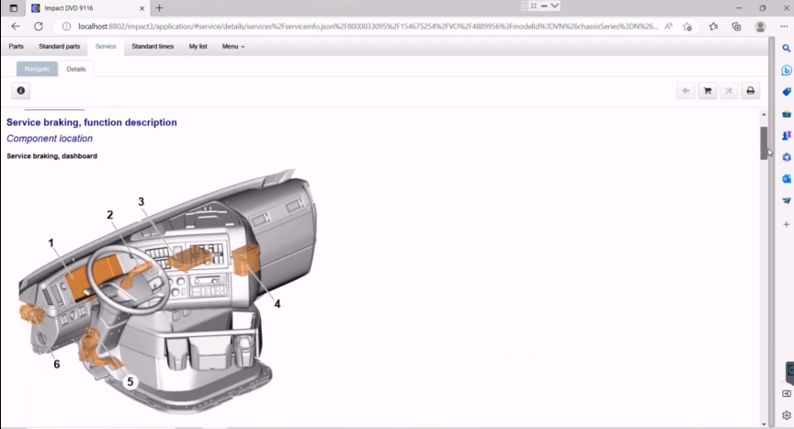Click the grayed back arrow button

[x=686, y=91]
